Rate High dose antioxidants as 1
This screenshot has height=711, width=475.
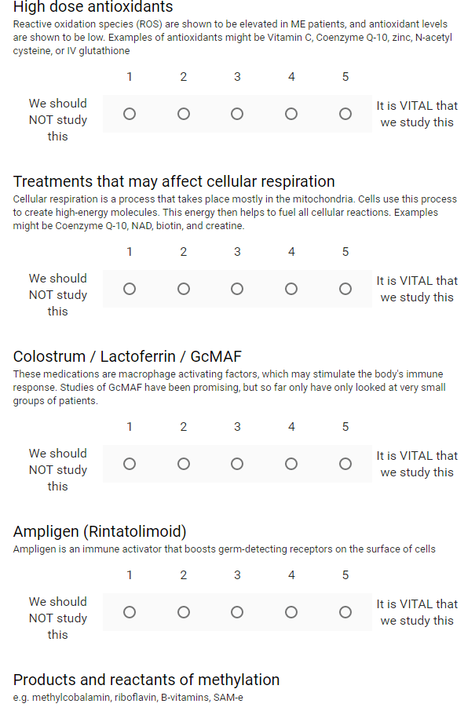[130, 114]
